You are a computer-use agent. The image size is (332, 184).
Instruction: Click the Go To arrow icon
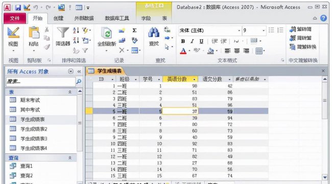[167, 38]
